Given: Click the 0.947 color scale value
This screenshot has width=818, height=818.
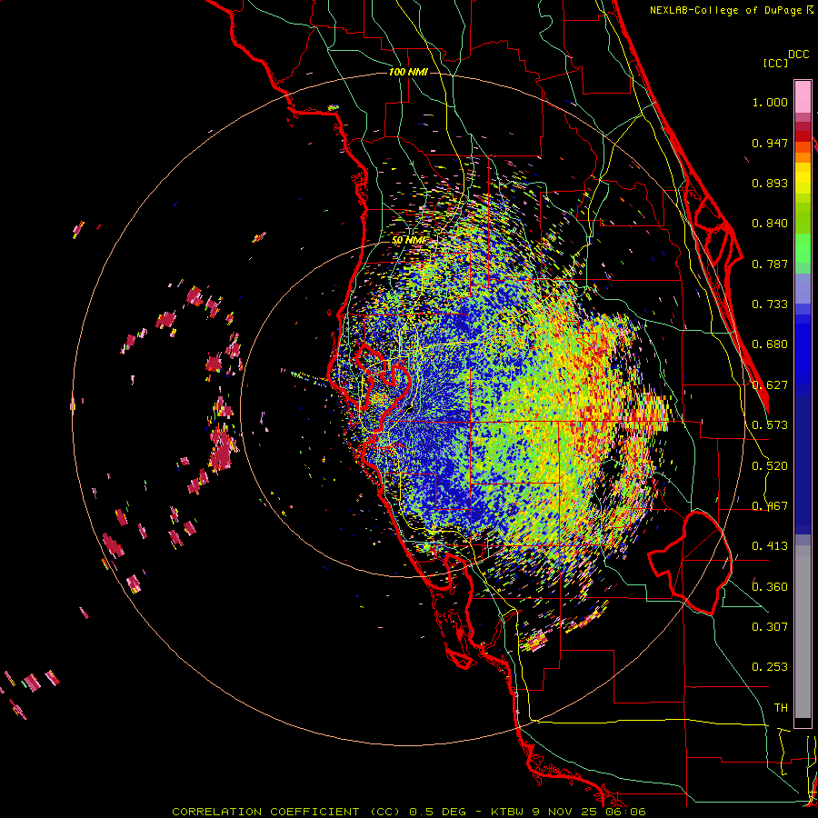Looking at the screenshot, I should point(770,143).
